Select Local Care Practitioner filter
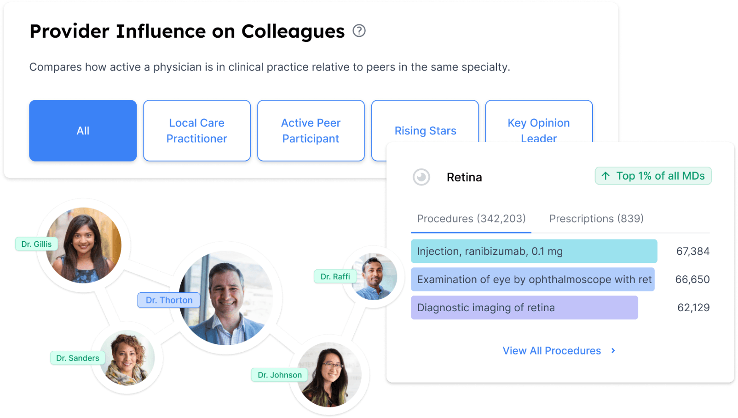This screenshot has width=738, height=418. 196,131
